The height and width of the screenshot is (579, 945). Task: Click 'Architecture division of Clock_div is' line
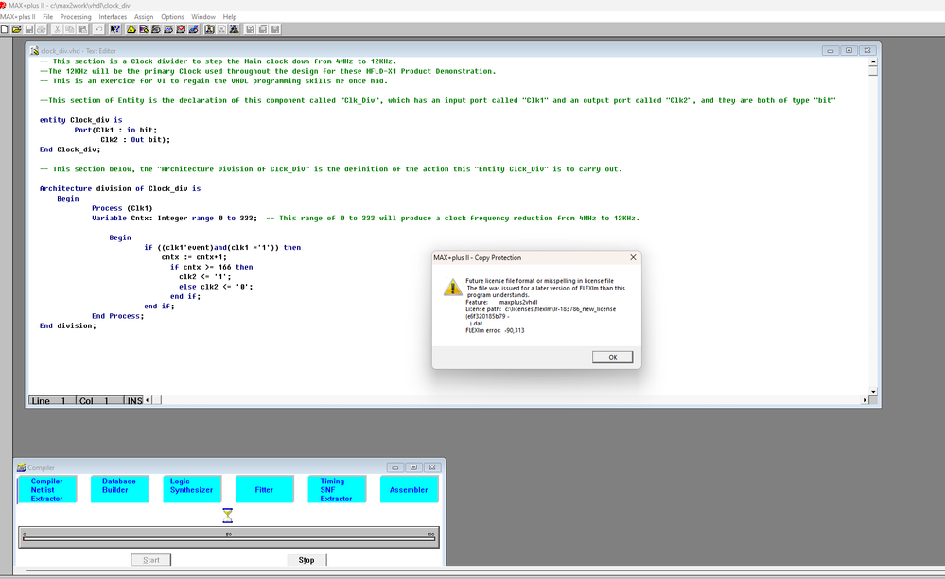tap(120, 188)
